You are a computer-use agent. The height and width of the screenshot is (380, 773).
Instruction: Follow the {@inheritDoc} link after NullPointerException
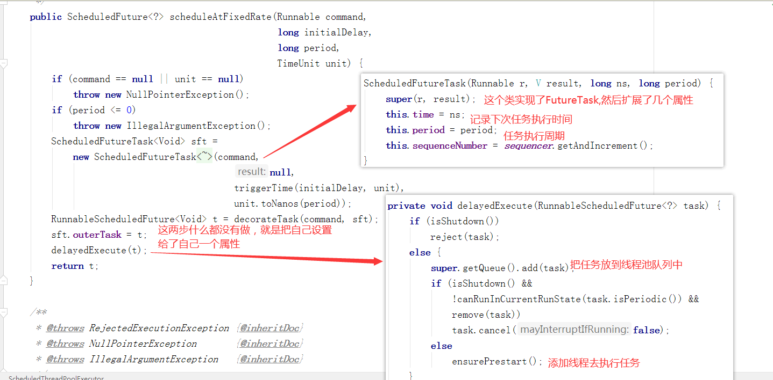pyautogui.click(x=269, y=343)
